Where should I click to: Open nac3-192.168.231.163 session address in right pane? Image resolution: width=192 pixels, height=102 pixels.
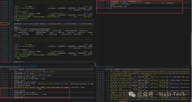pos(132,69)
